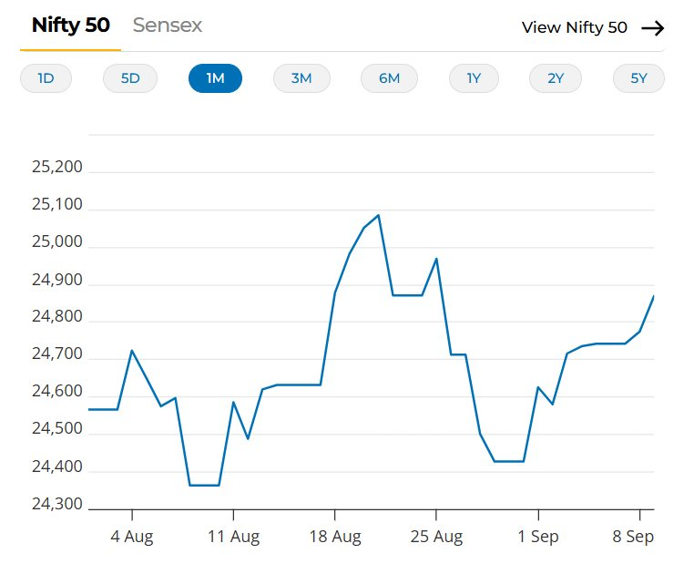
Task: Follow the View Nifty 50 link
Action: pos(574,27)
